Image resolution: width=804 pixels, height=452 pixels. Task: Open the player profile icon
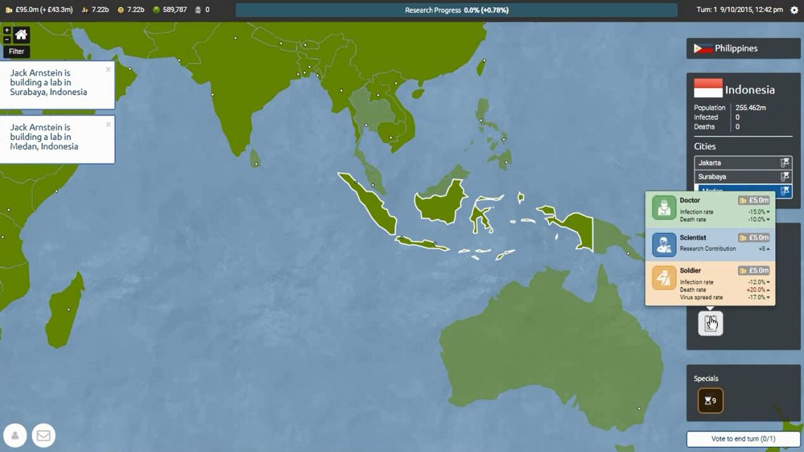pyautogui.click(x=16, y=435)
